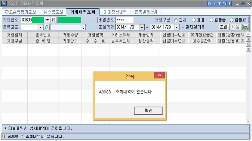252x141 pixels.
Task: Export results with the Excel icon
Action: [246, 27]
